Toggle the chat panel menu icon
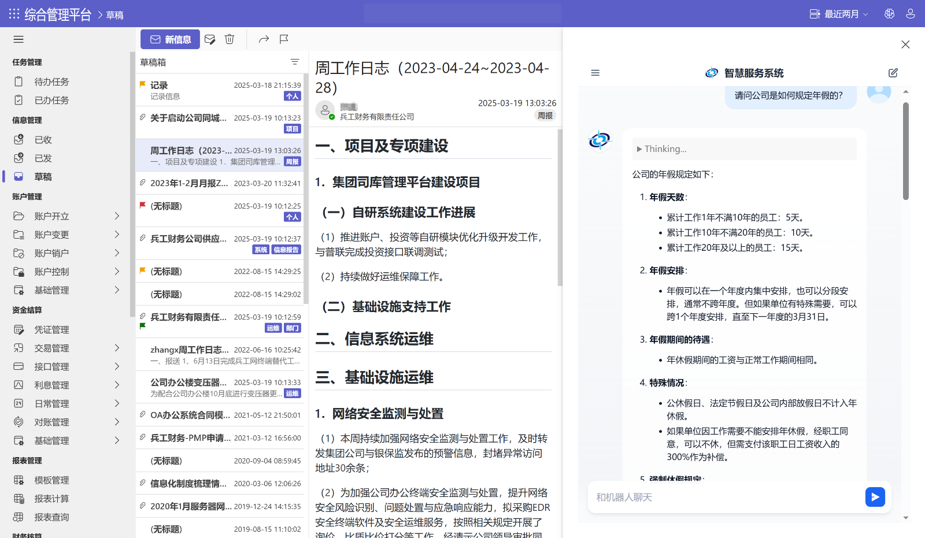The height and width of the screenshot is (538, 925). pyautogui.click(x=595, y=73)
